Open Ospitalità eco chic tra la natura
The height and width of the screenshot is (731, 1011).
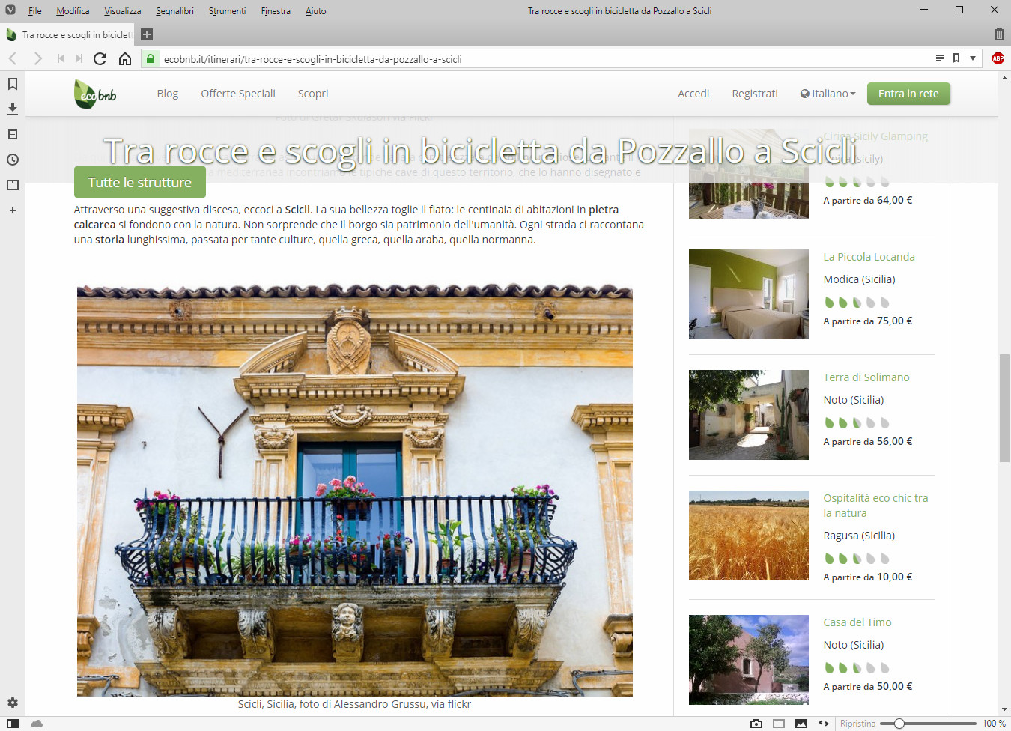pyautogui.click(x=875, y=506)
